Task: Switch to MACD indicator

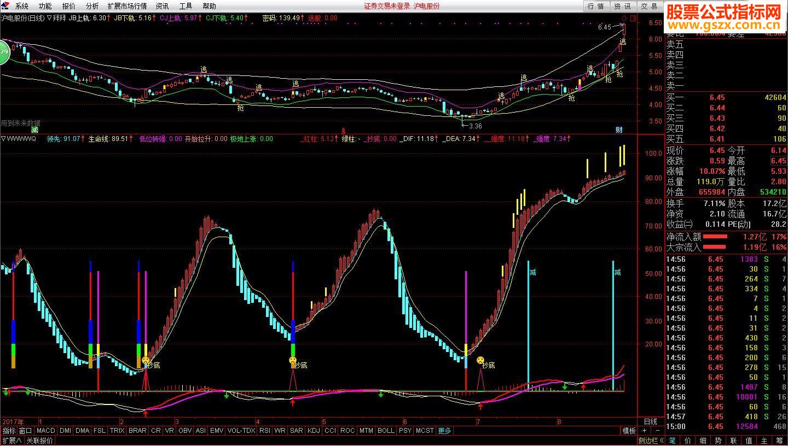Action: coord(46,431)
